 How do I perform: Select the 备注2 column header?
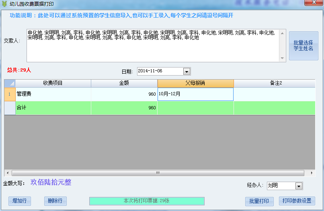tap(275, 83)
